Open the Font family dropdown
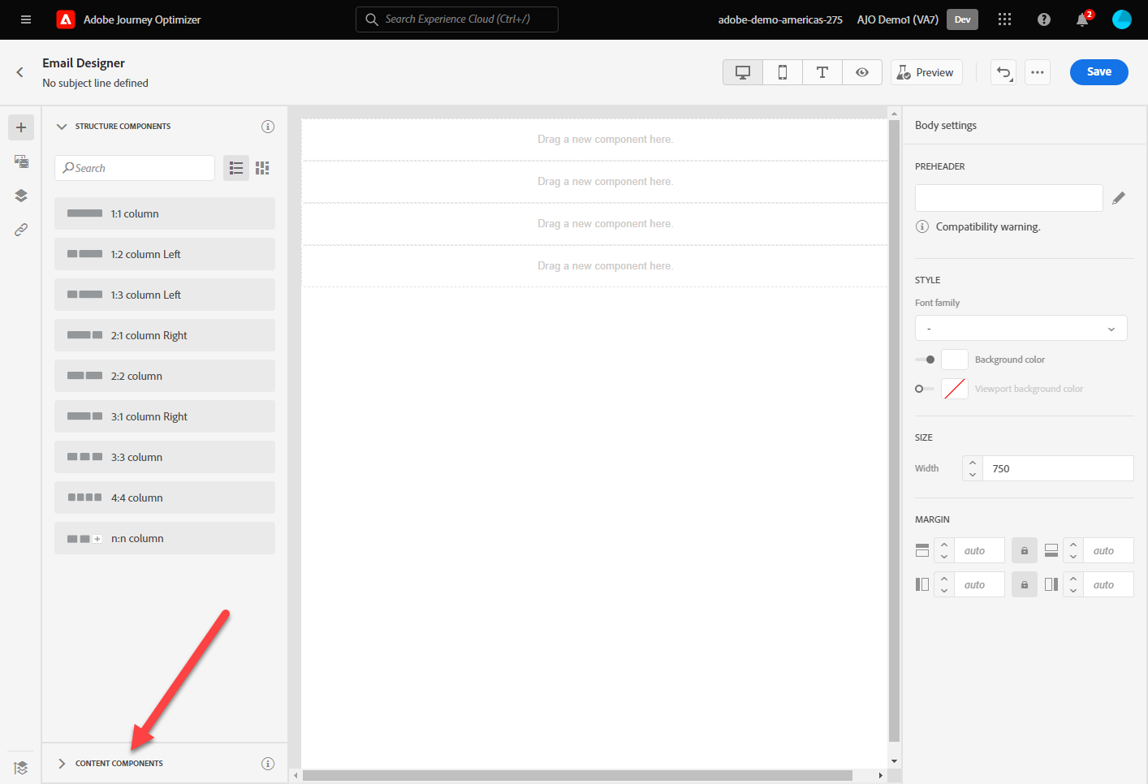 (1021, 328)
